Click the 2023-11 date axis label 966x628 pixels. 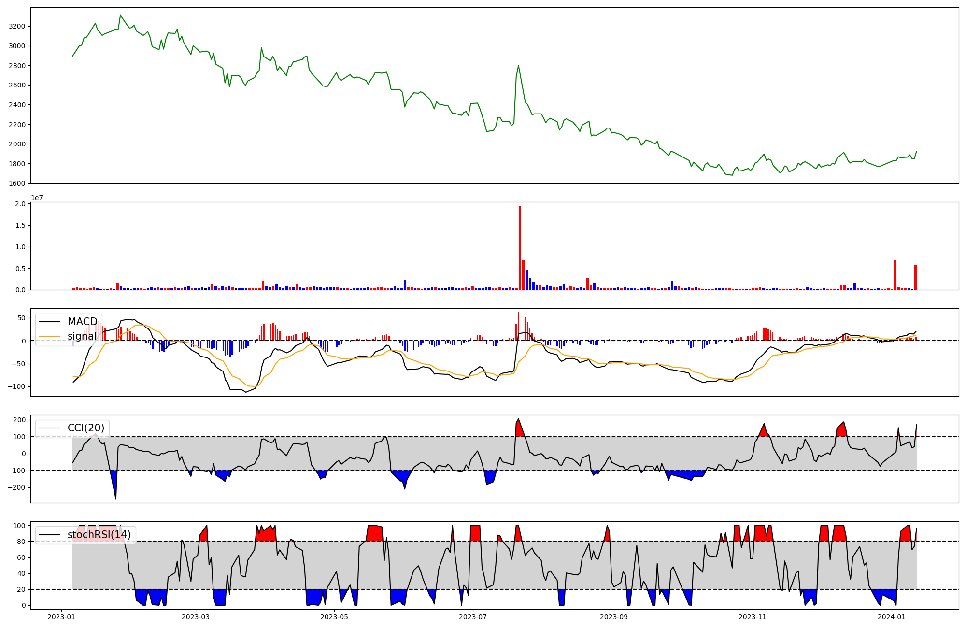pyautogui.click(x=753, y=617)
